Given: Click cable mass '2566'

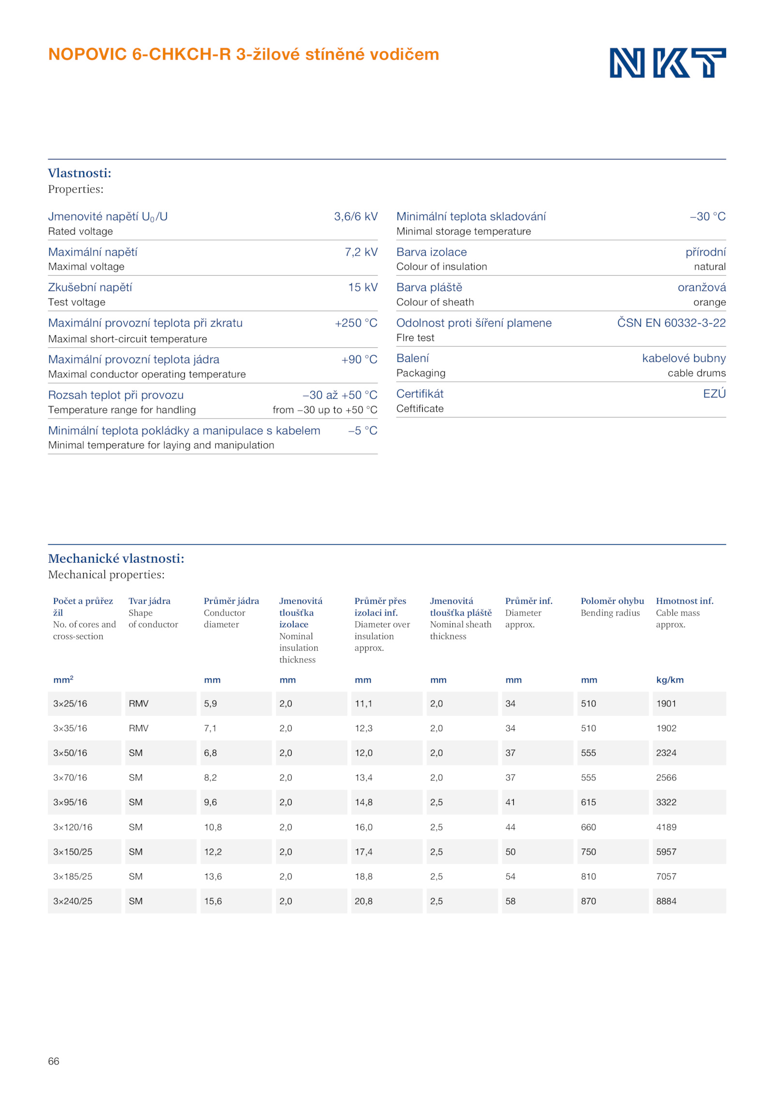Looking at the screenshot, I should point(666,778).
